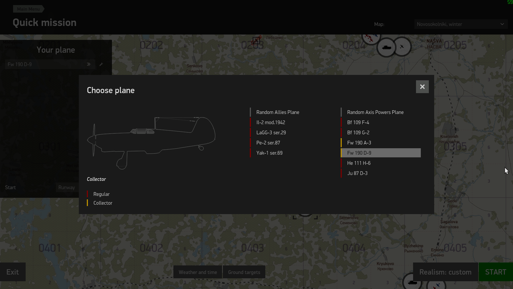
Task: Click the Realism: custom button
Action: point(445,272)
